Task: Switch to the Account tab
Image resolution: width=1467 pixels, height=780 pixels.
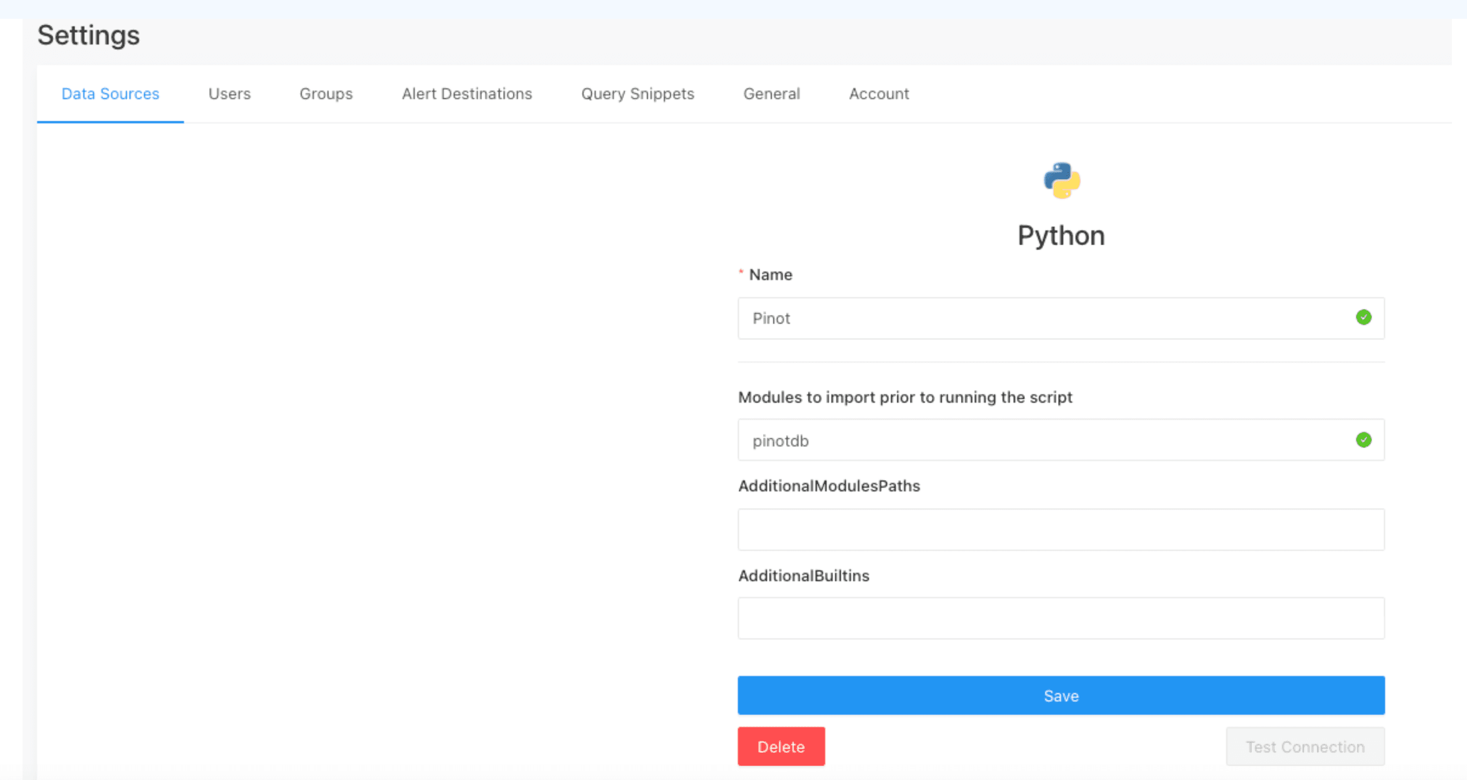Action: [x=879, y=93]
